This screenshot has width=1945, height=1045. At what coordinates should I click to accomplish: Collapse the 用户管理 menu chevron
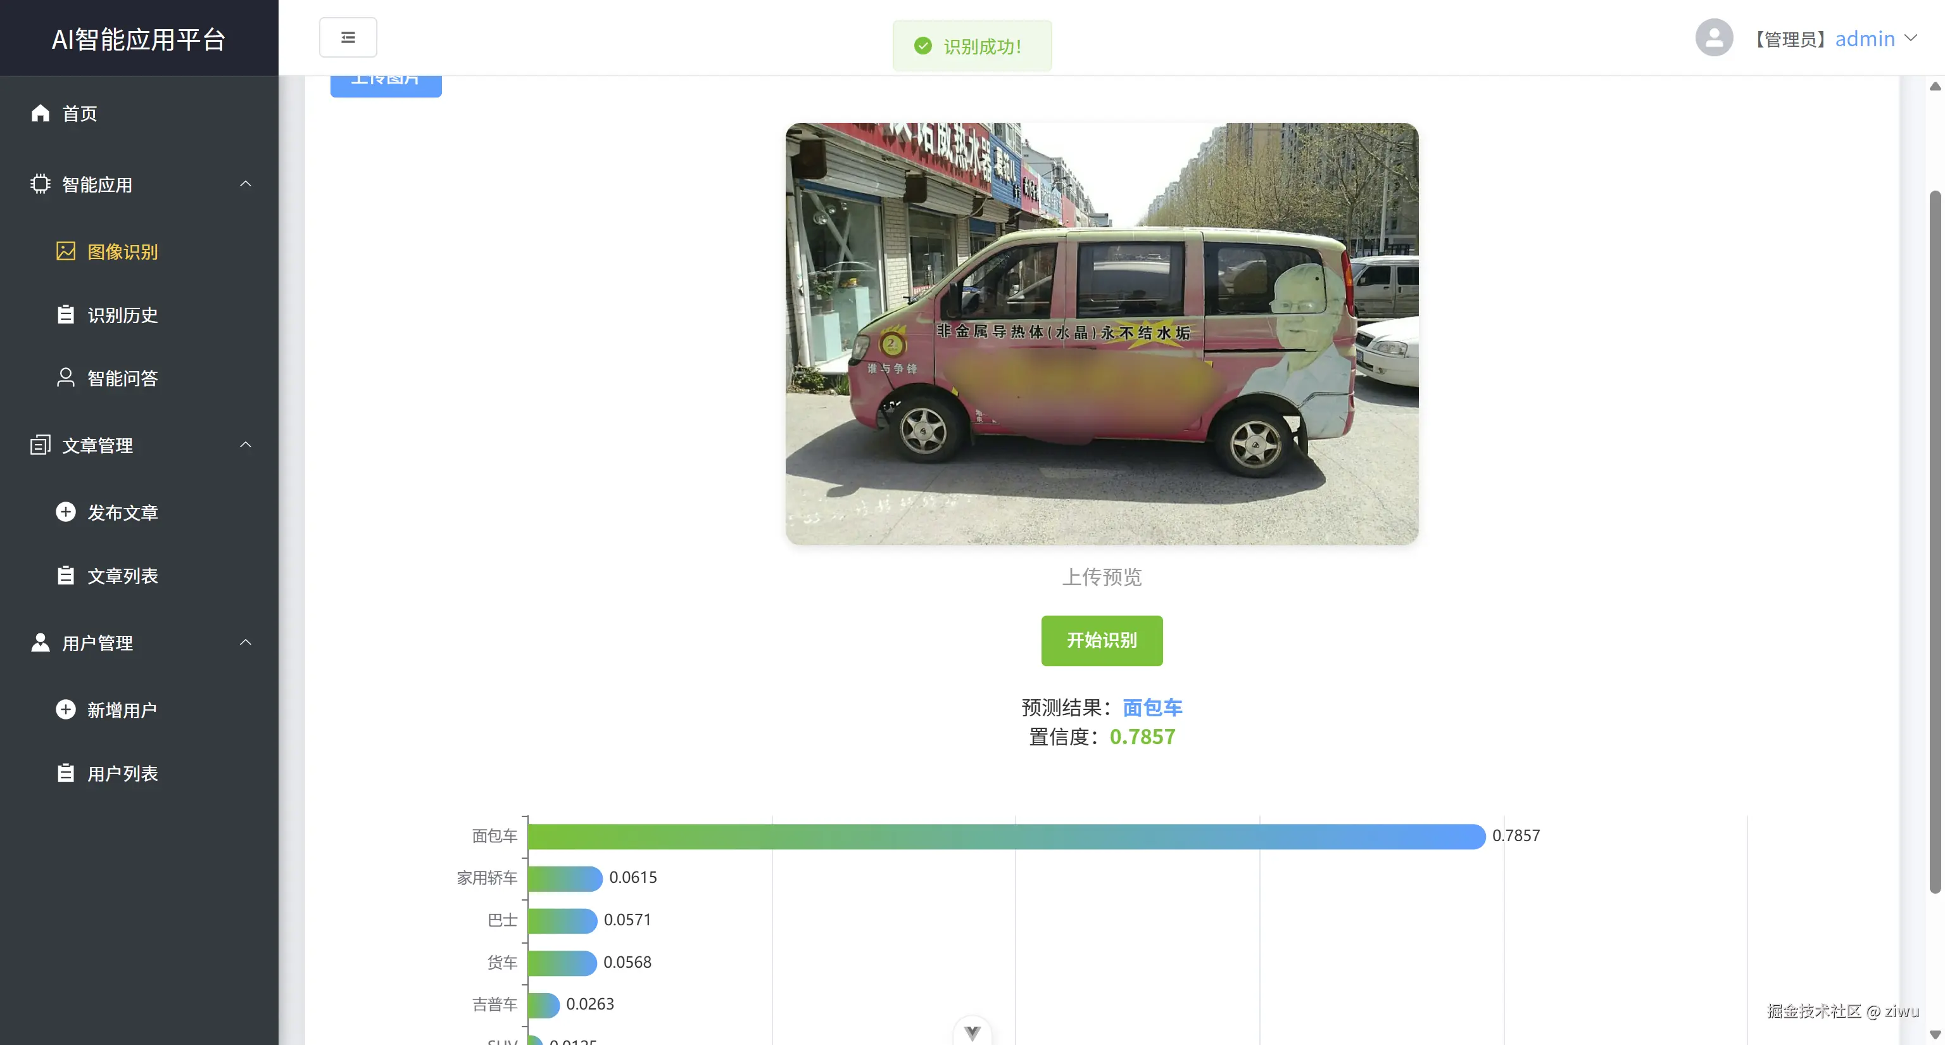[246, 643]
